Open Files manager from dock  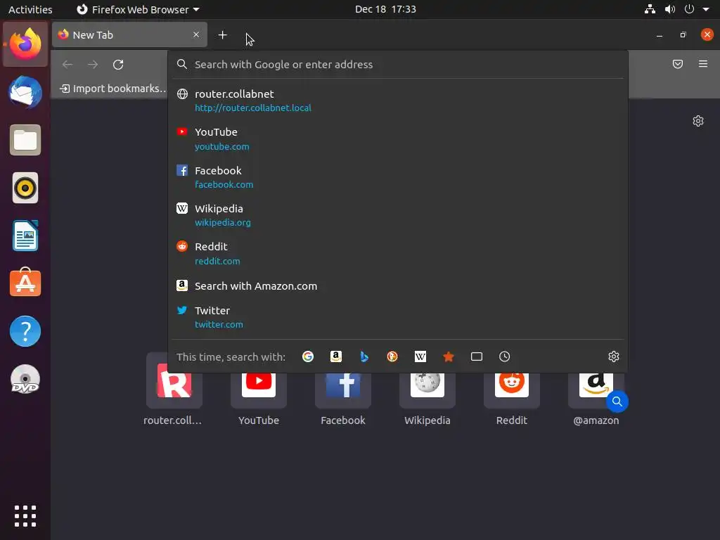pos(25,140)
